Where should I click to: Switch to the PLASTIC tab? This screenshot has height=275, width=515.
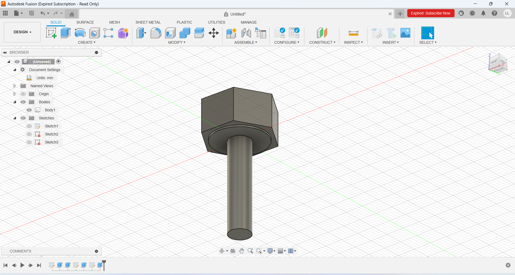[184, 22]
